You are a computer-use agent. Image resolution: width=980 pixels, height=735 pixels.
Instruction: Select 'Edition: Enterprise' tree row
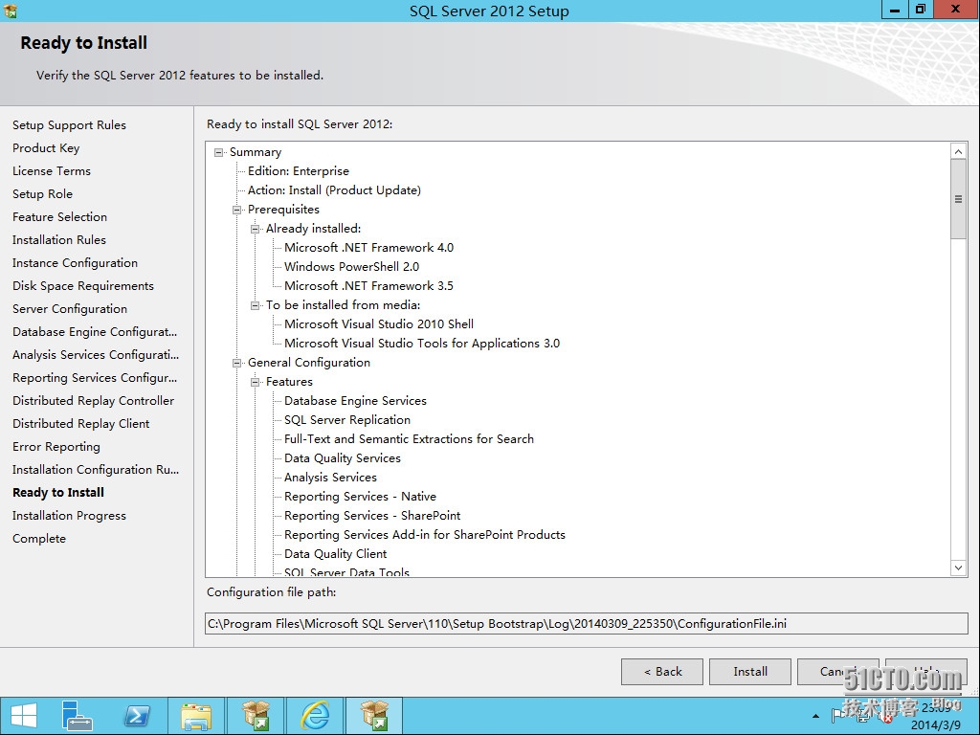pyautogui.click(x=299, y=171)
